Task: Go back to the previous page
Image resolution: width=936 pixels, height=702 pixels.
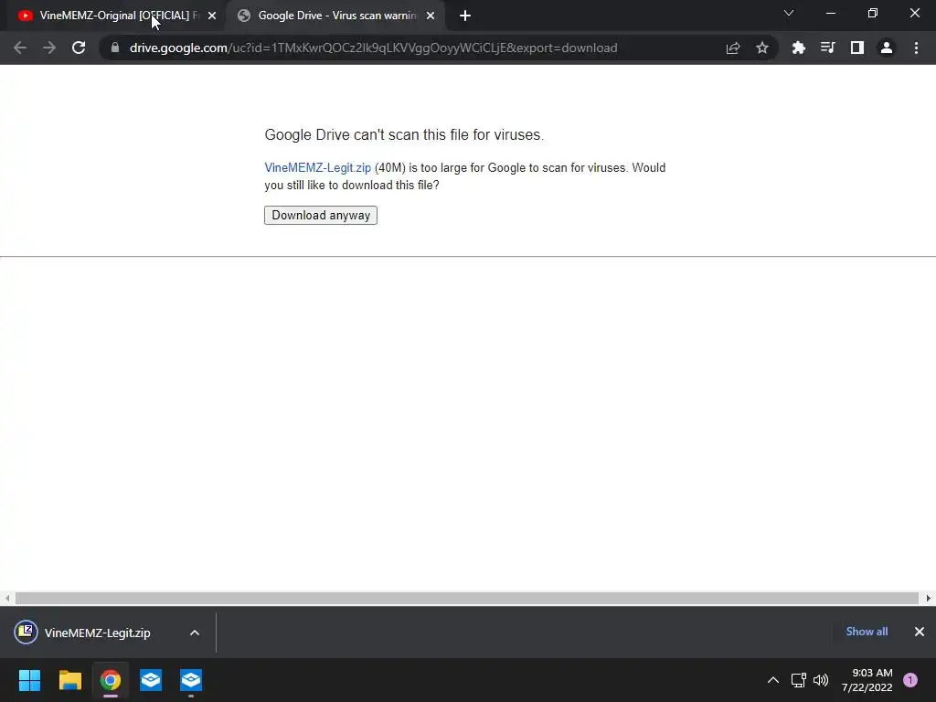Action: coord(20,48)
